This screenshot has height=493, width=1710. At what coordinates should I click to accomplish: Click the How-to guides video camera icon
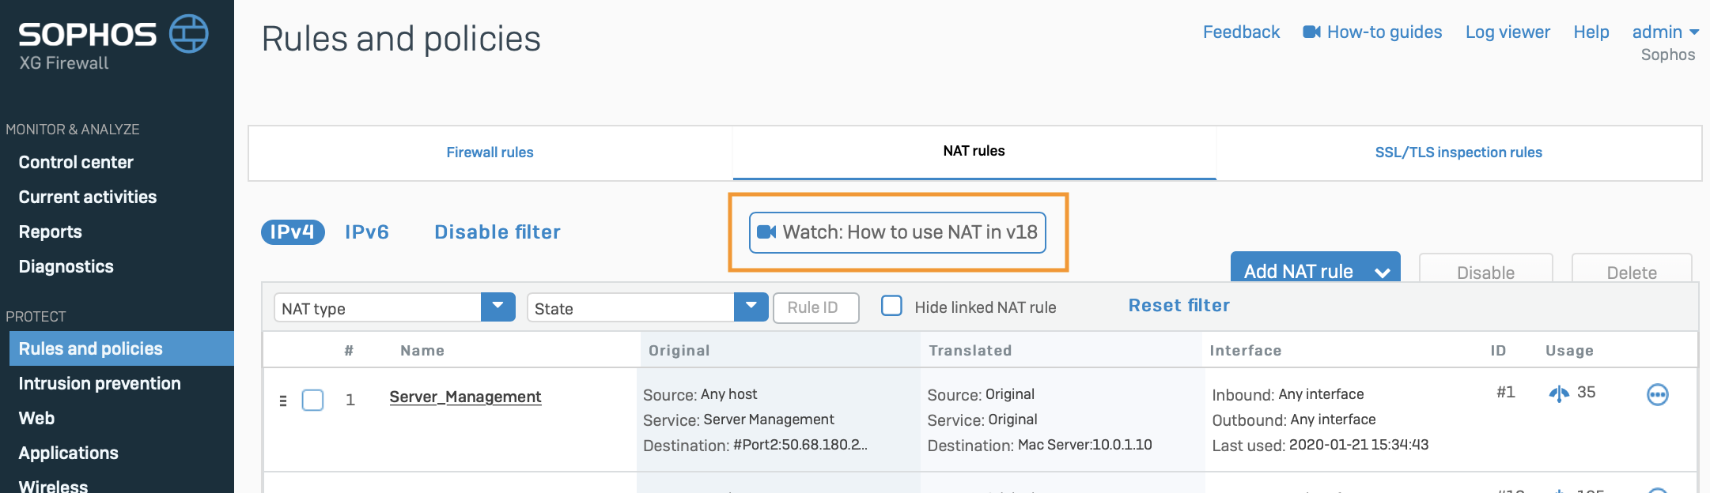click(1311, 32)
